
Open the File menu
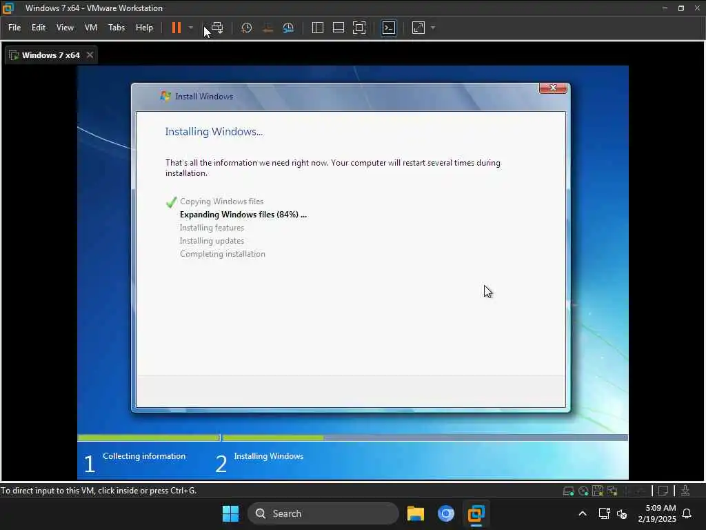pyautogui.click(x=14, y=28)
